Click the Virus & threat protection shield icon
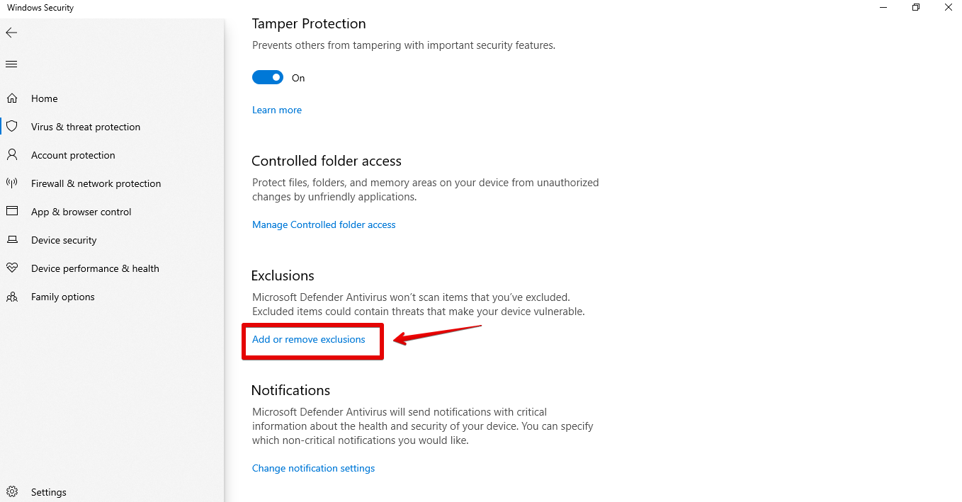 12,127
